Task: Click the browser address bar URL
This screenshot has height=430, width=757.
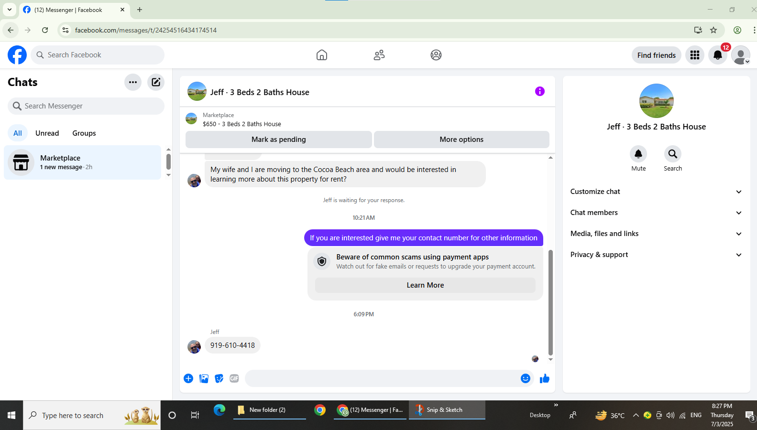Action: (x=146, y=30)
